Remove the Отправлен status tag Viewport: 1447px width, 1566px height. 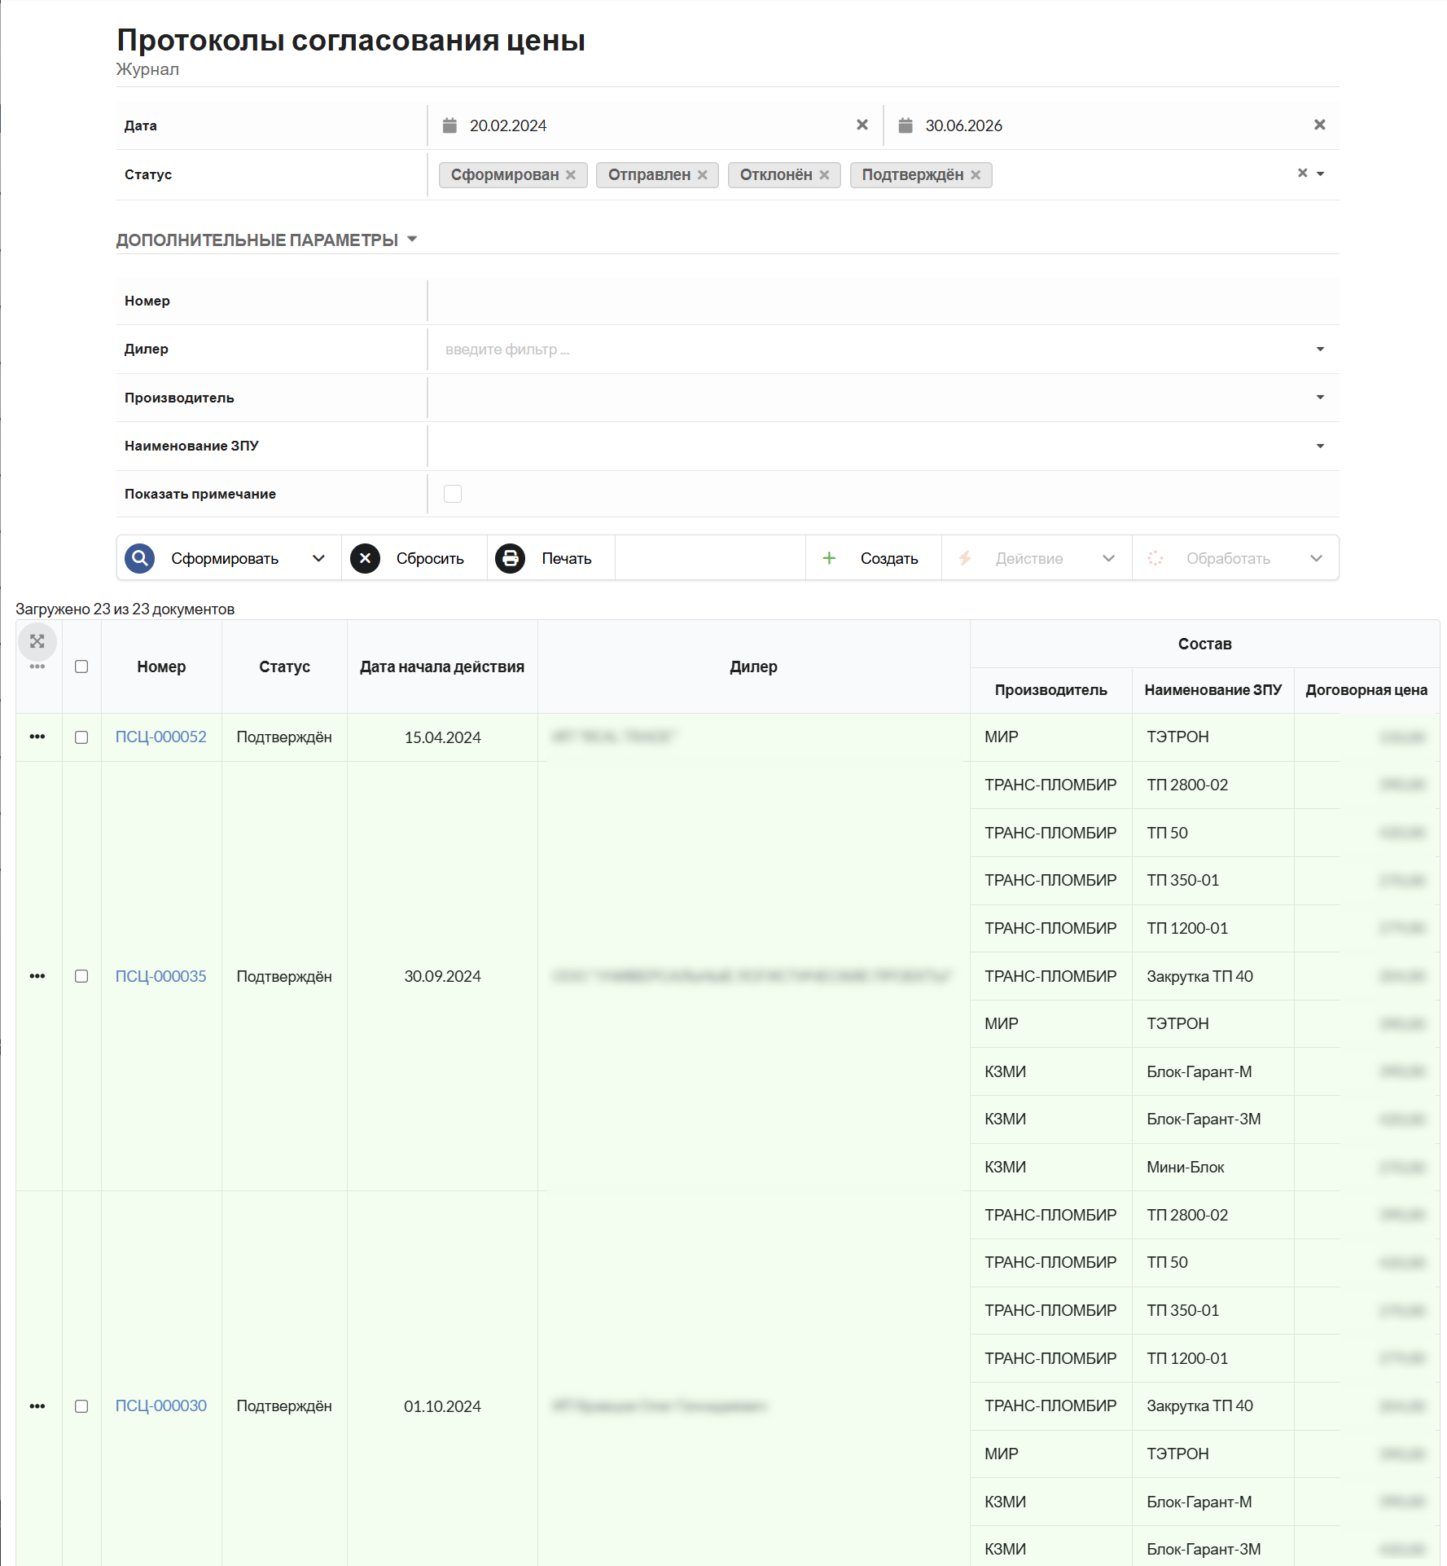(703, 175)
